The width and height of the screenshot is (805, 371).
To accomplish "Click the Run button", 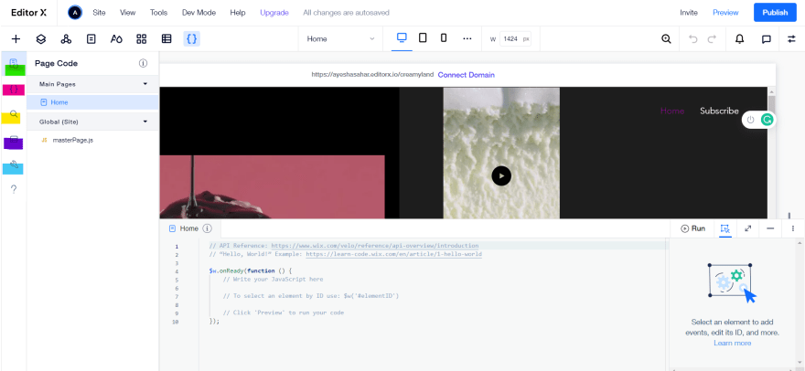I will point(693,228).
